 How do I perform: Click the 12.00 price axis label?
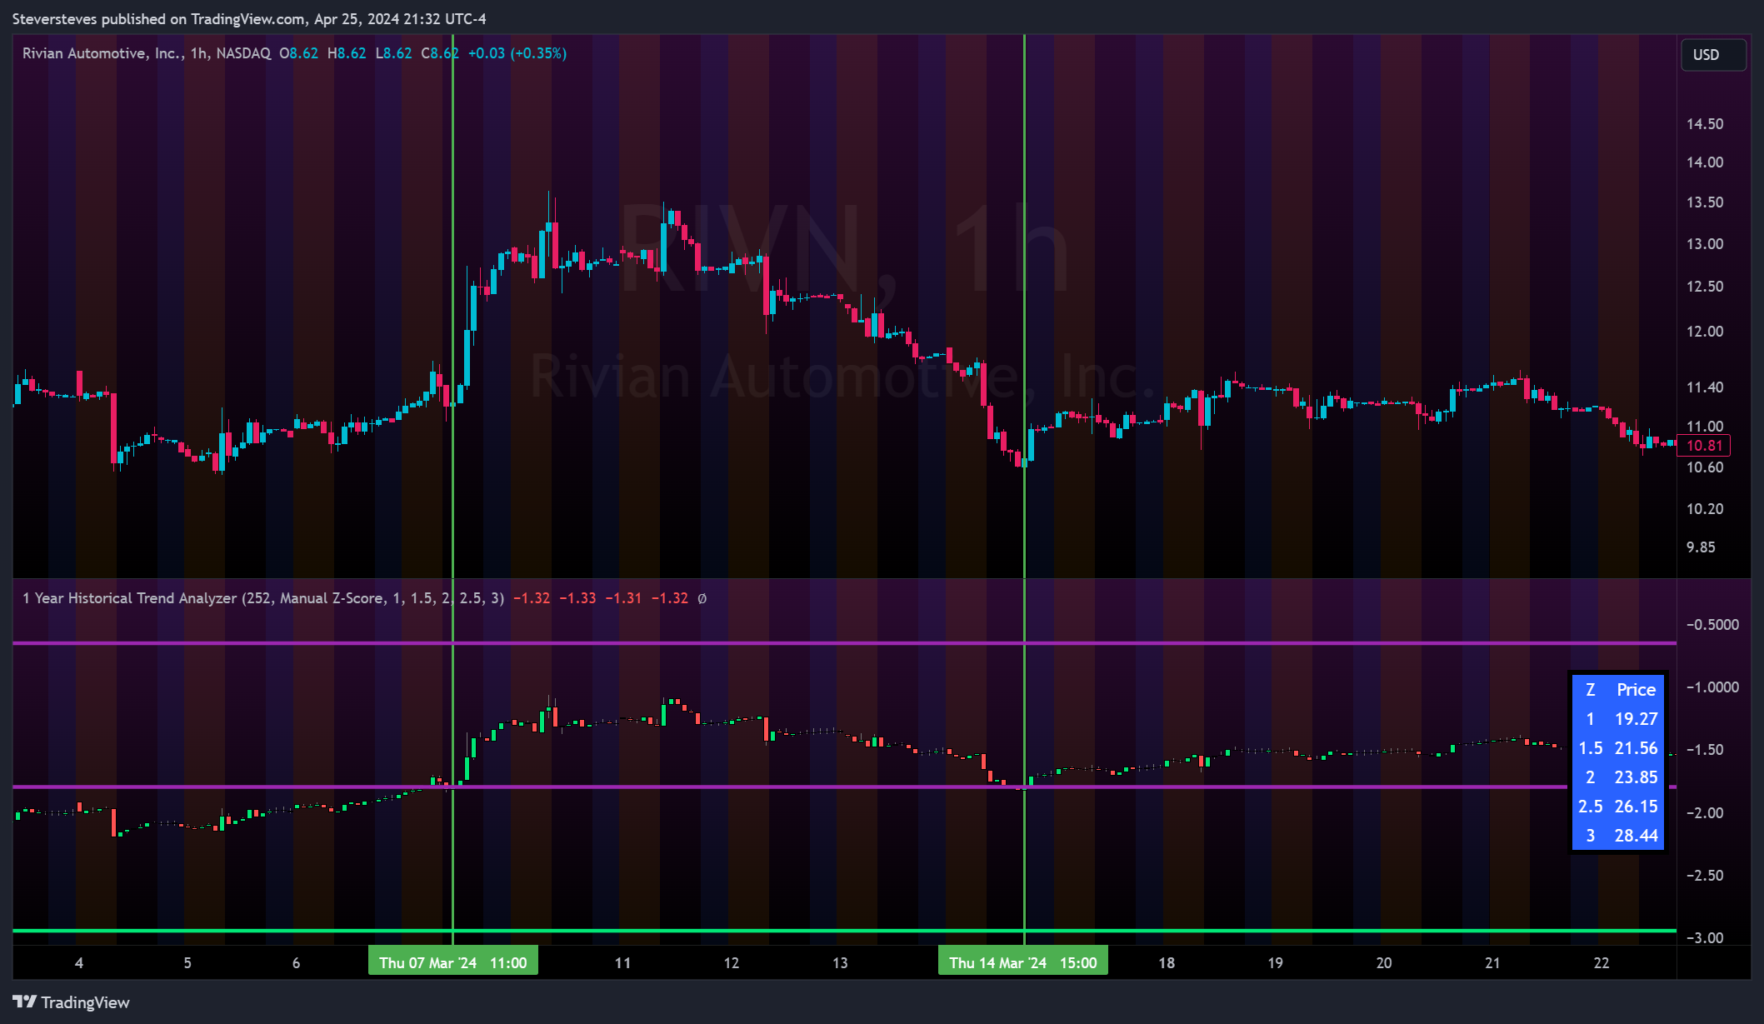tap(1705, 332)
